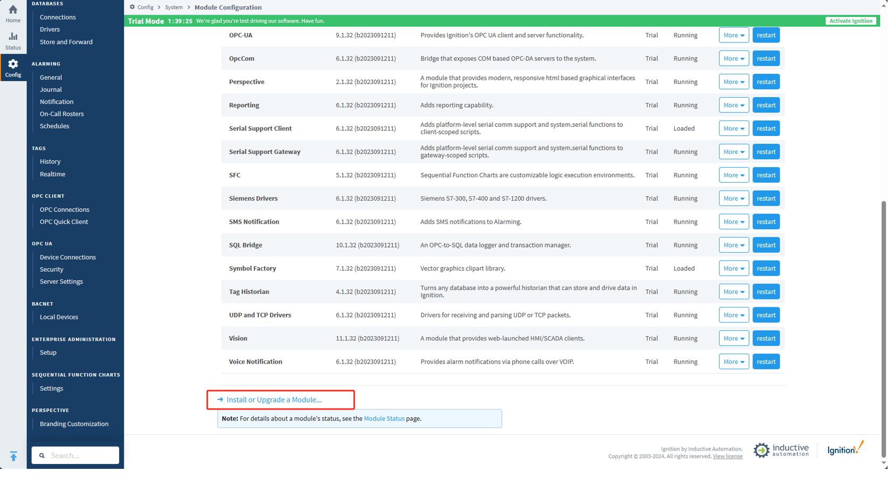Open On-Call Rosters page

coord(62,114)
